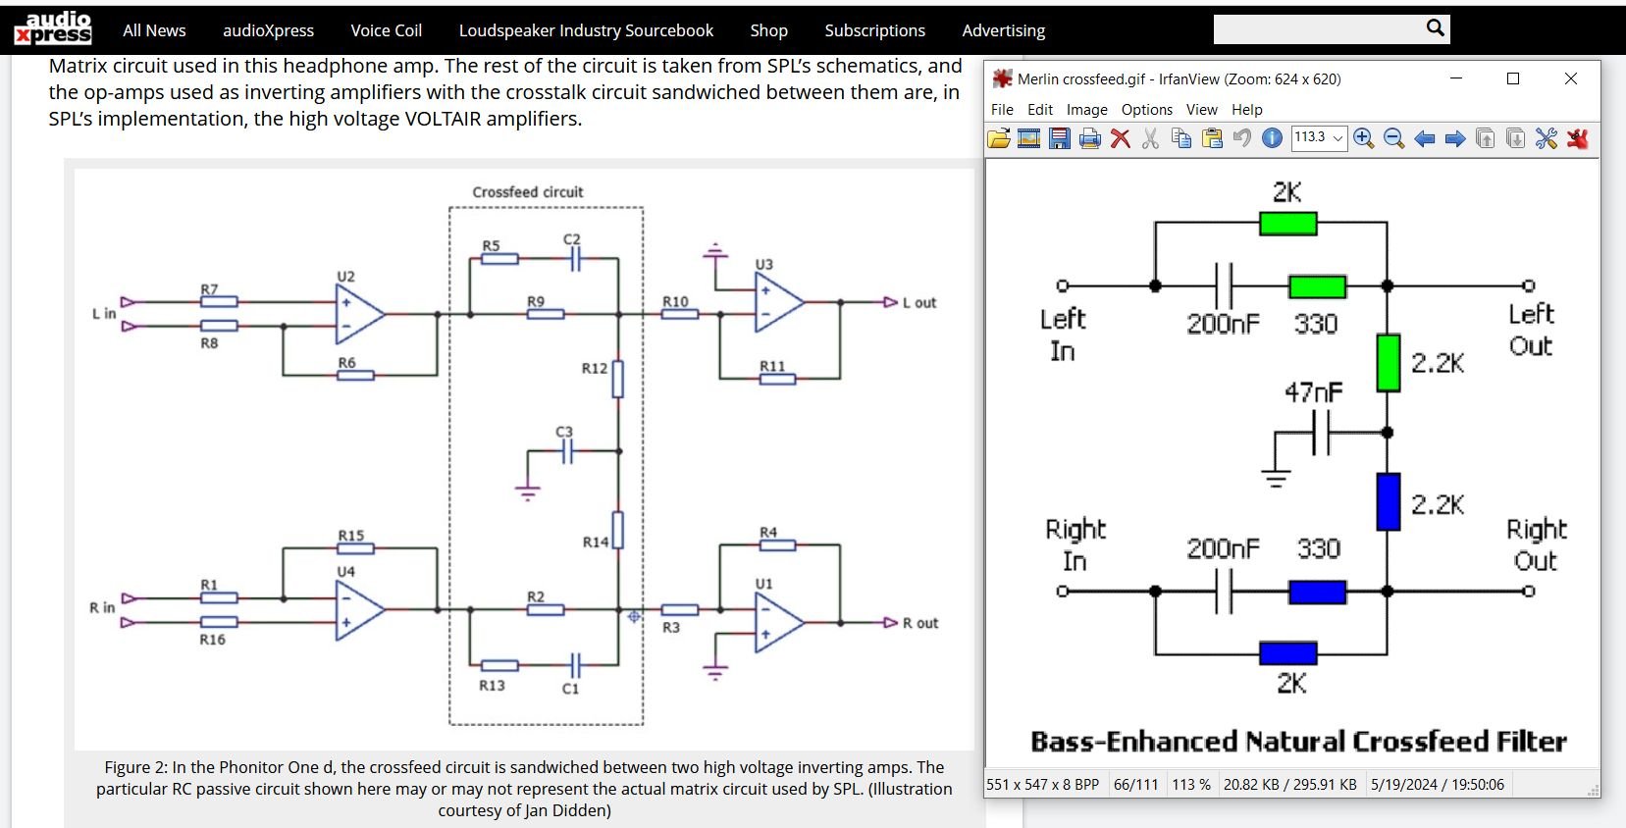Delete file with the red X icon
1626x828 pixels.
1120,138
